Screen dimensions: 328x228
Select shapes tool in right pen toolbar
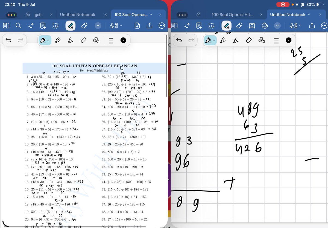pos(261,40)
